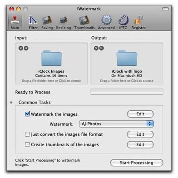Click the toolbar toggle pill button in title bar

[165, 9]
